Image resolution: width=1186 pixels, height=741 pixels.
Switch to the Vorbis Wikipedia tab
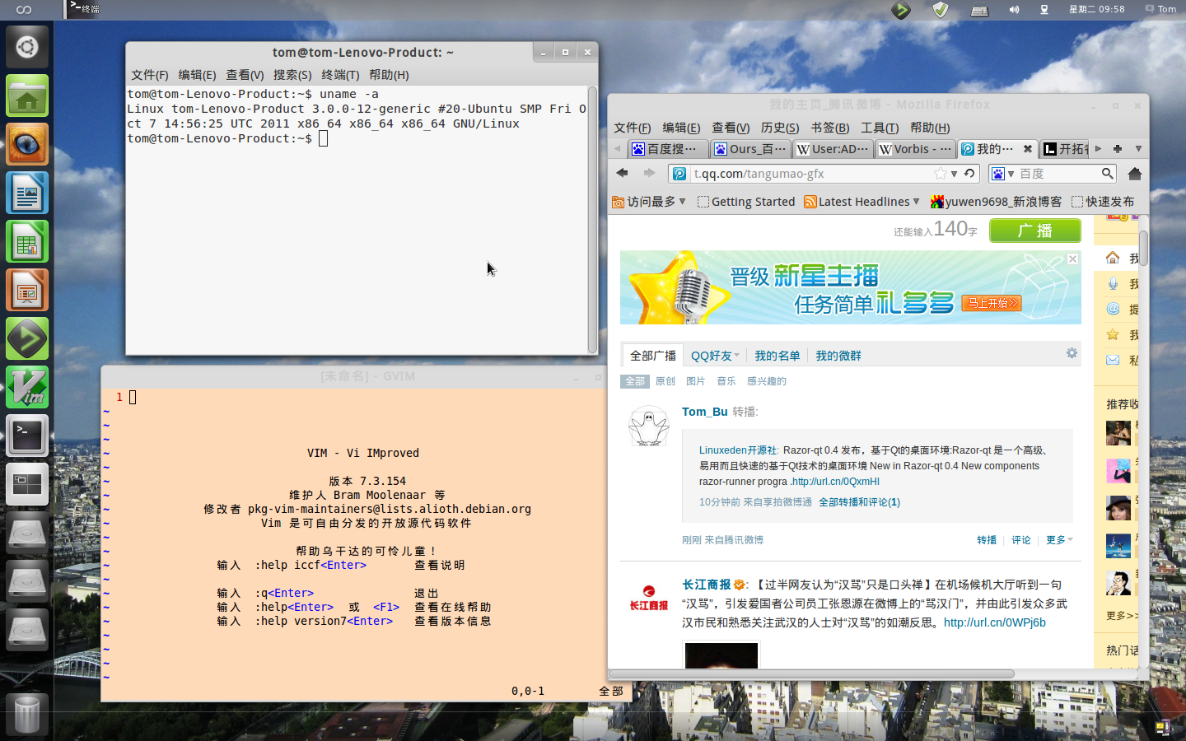pyautogui.click(x=915, y=149)
